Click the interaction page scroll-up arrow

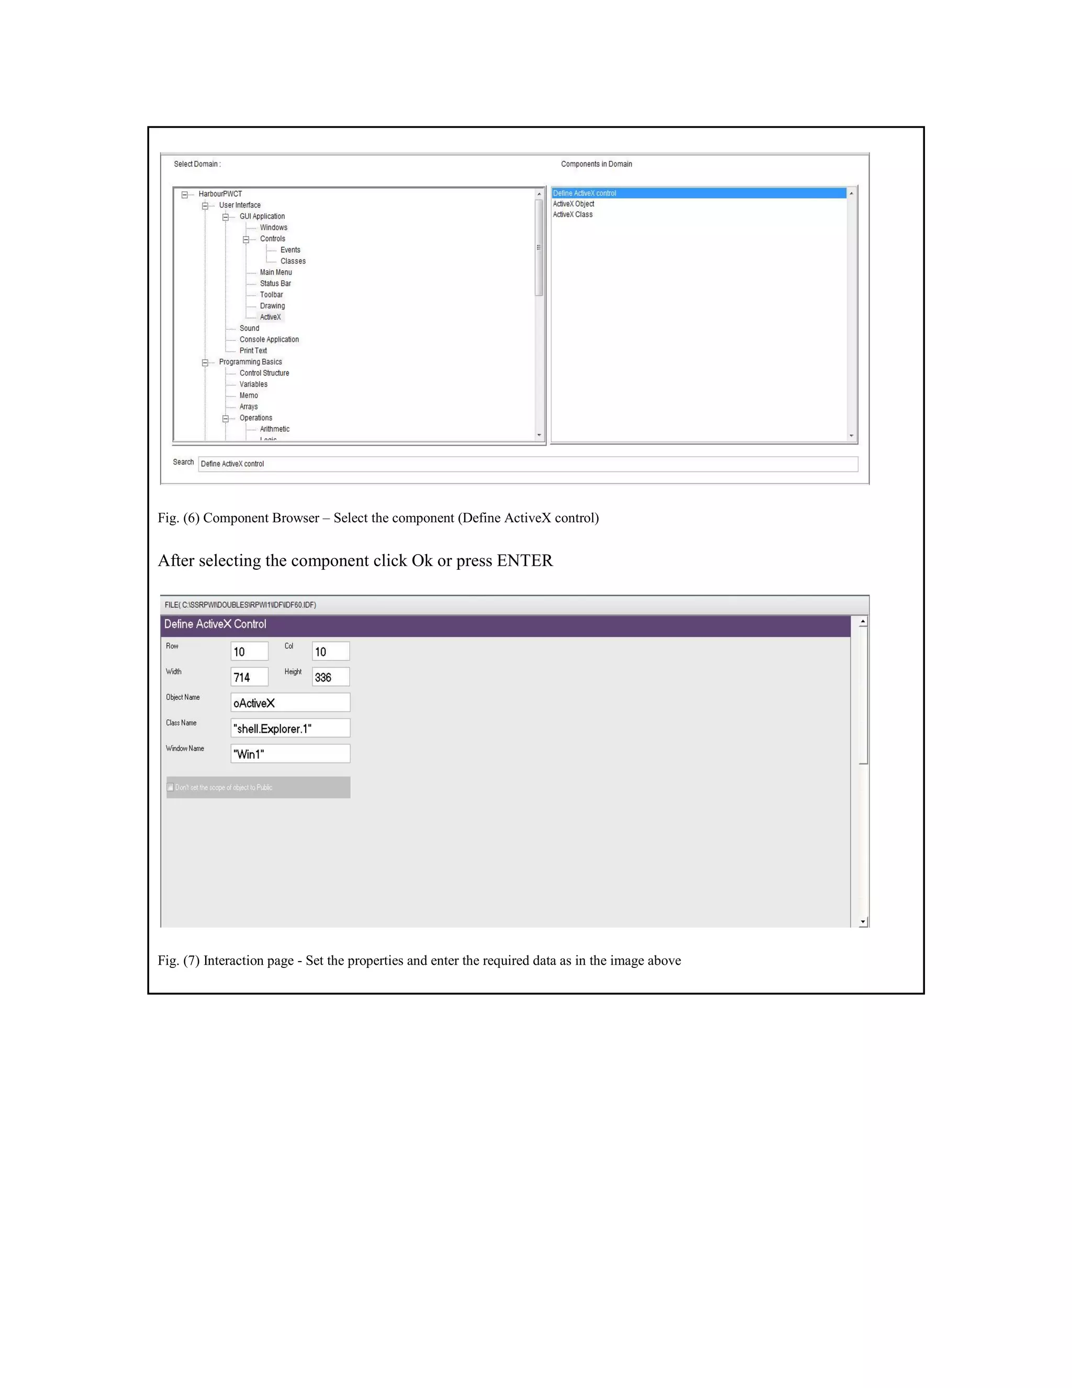pos(863,622)
